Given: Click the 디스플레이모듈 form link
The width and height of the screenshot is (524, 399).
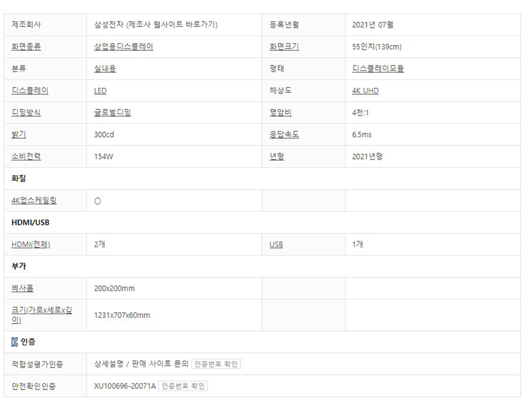Looking at the screenshot, I should [x=378, y=69].
